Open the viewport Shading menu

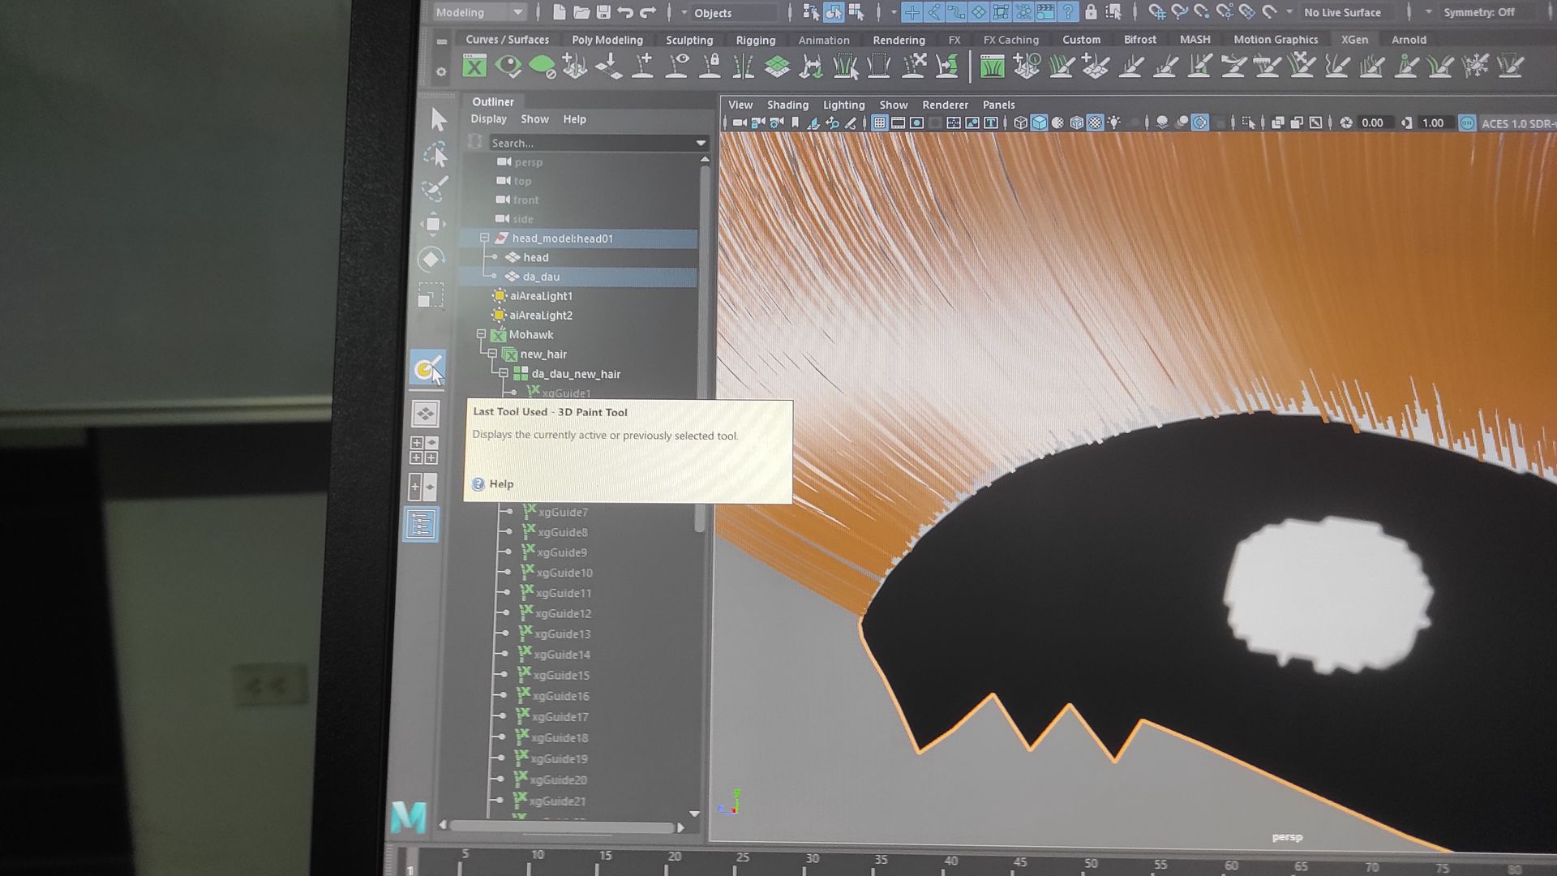pos(787,105)
